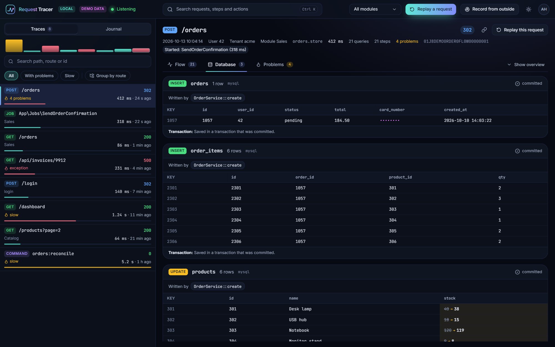This screenshot has width=555, height=347.
Task: Click the 4 problems link in request header
Action: pyautogui.click(x=407, y=41)
